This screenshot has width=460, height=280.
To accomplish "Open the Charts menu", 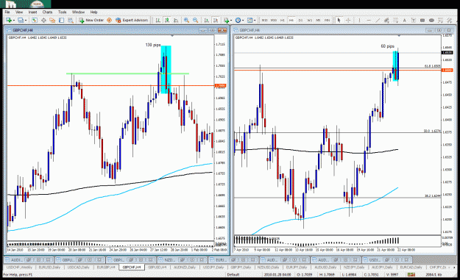I will (47, 12).
